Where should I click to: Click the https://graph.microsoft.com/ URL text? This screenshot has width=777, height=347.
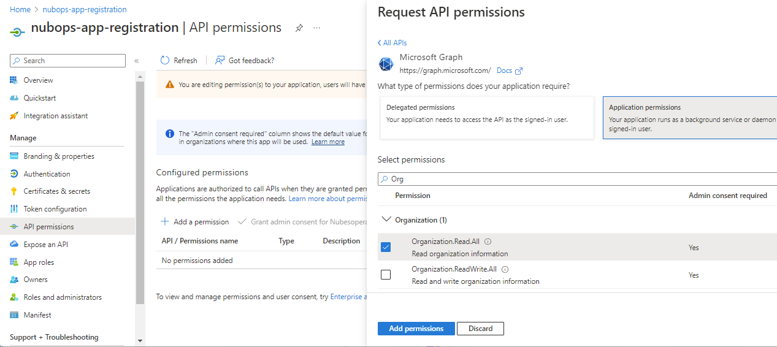(445, 71)
